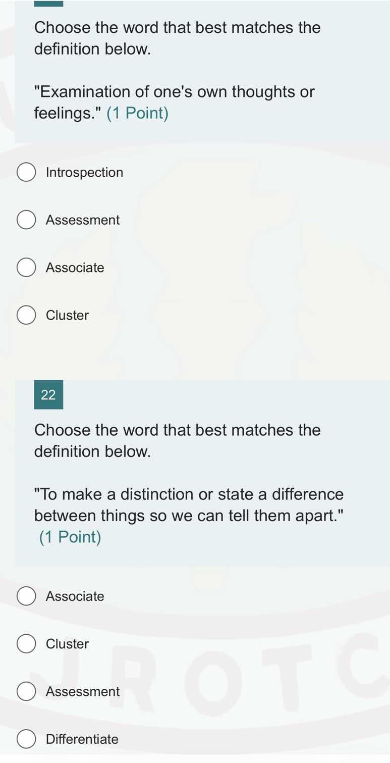
Task: Select the Differentiate radio button
Action: click(26, 739)
